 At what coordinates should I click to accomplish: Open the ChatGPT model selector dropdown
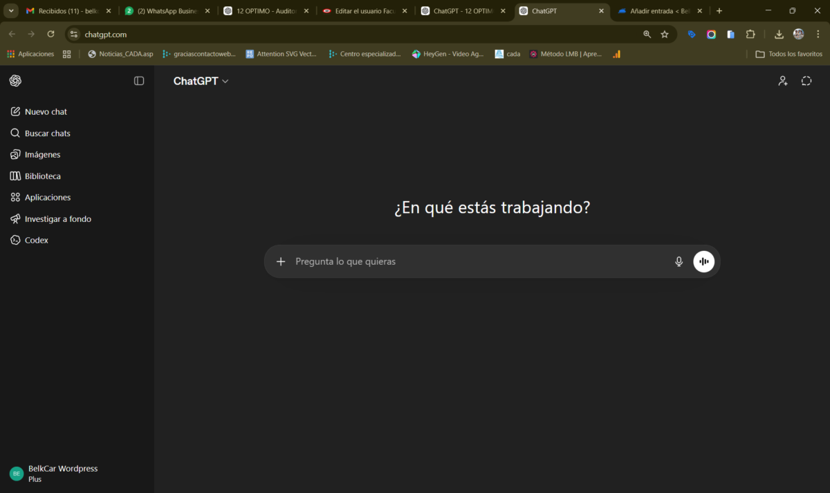point(201,81)
